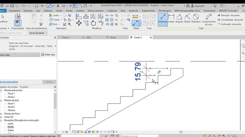
Task: Select Nível 2 under Plantas estruturais
Action: (11, 97)
